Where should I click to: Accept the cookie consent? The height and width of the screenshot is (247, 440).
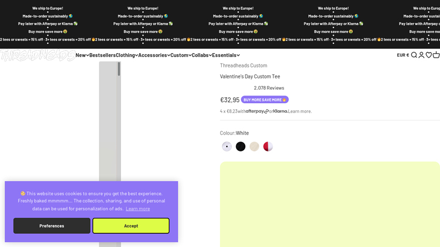[131, 226]
